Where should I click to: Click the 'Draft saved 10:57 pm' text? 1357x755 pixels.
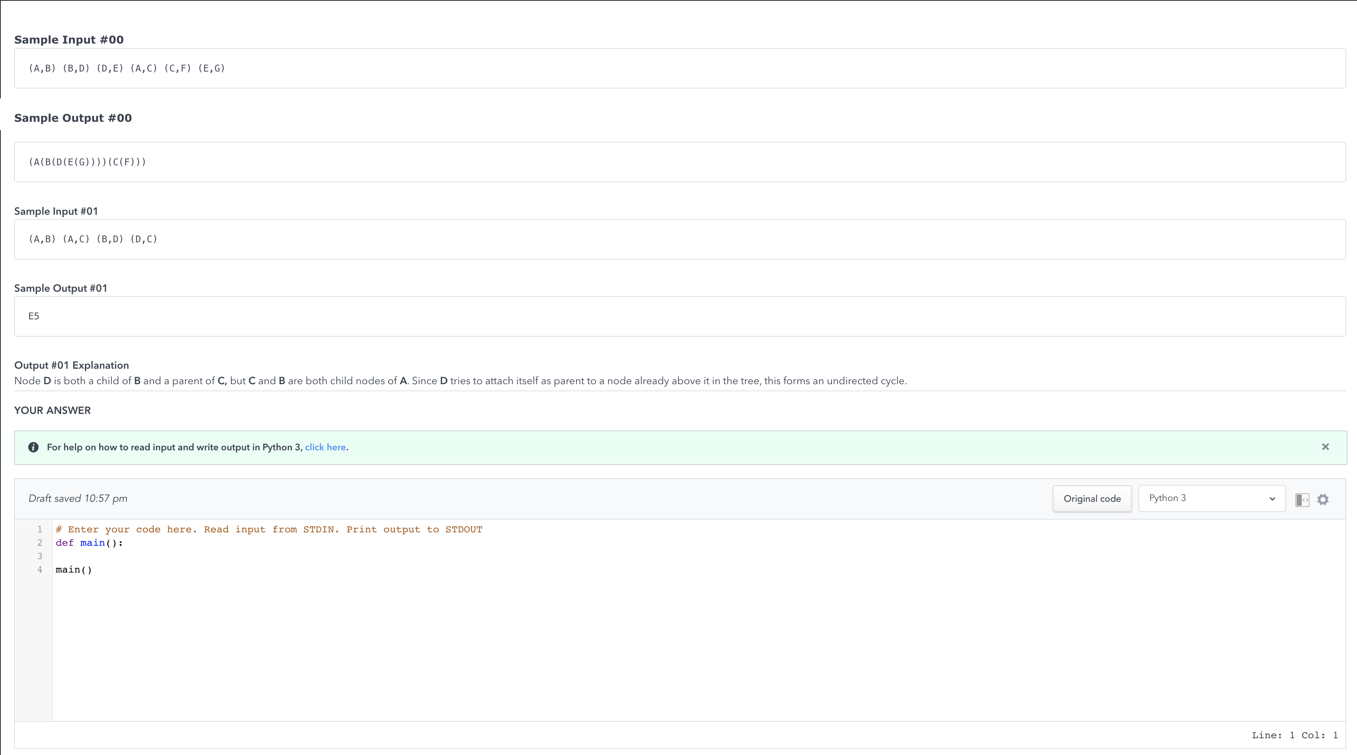click(78, 498)
